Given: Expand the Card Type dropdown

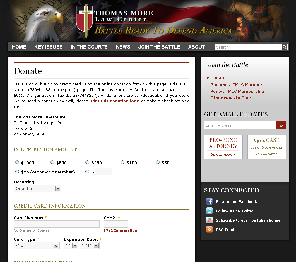Looking at the screenshot, I should (37, 246).
